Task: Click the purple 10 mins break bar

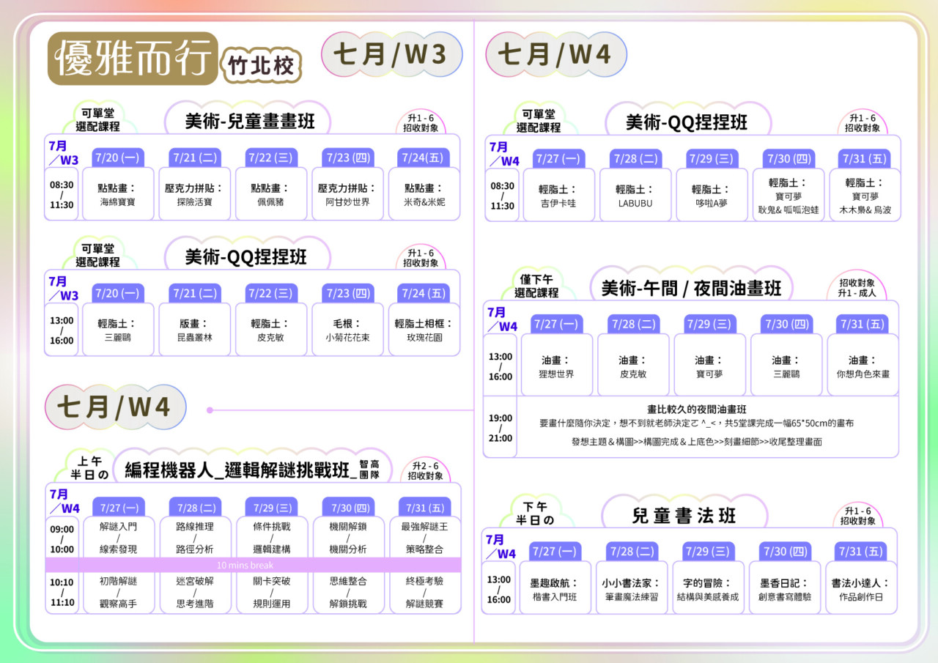Action: pos(253,565)
